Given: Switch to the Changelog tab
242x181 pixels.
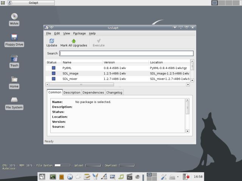Looking at the screenshot, I should 114,92.
